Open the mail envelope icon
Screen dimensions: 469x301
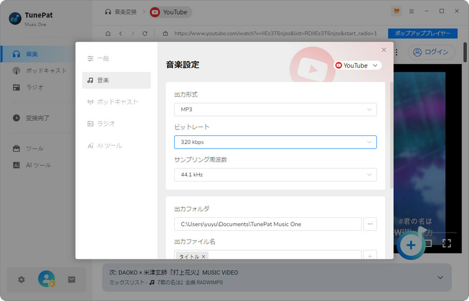pyautogui.click(x=72, y=279)
